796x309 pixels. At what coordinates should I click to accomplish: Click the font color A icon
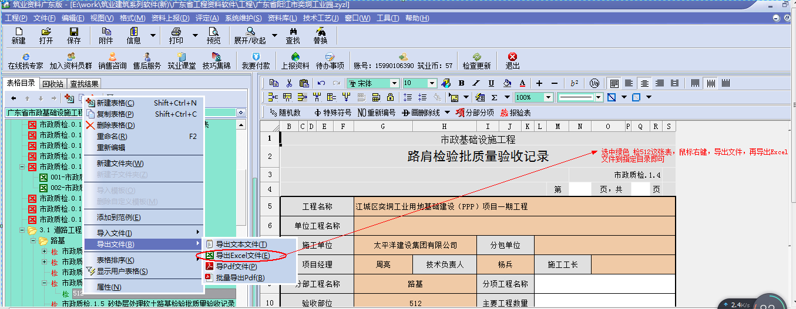522,83
